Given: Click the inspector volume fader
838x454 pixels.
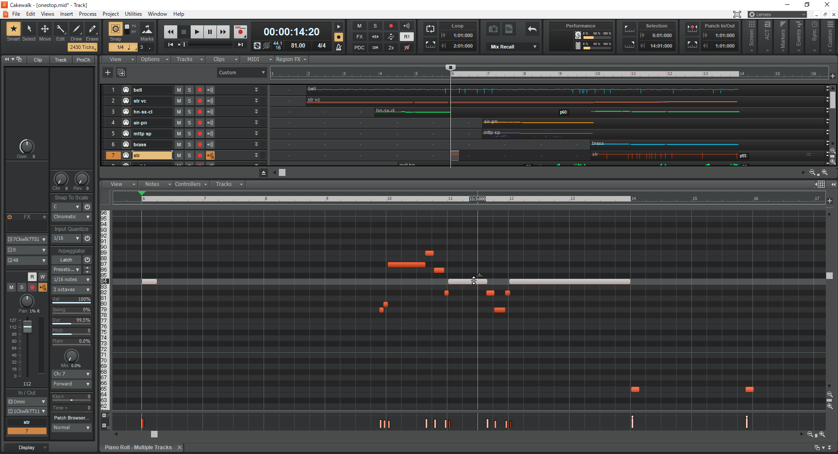Looking at the screenshot, I should (x=27, y=327).
